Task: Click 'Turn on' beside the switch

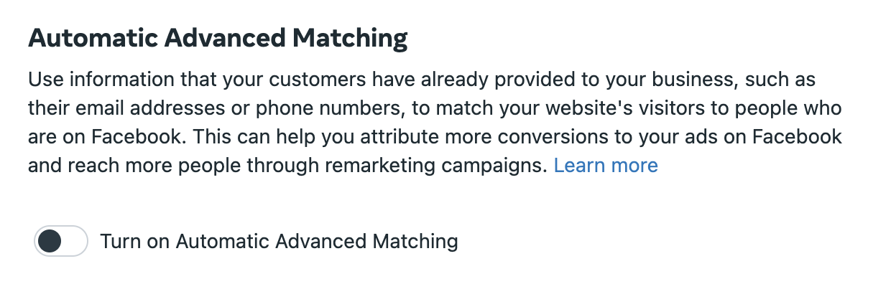Action: click(134, 241)
